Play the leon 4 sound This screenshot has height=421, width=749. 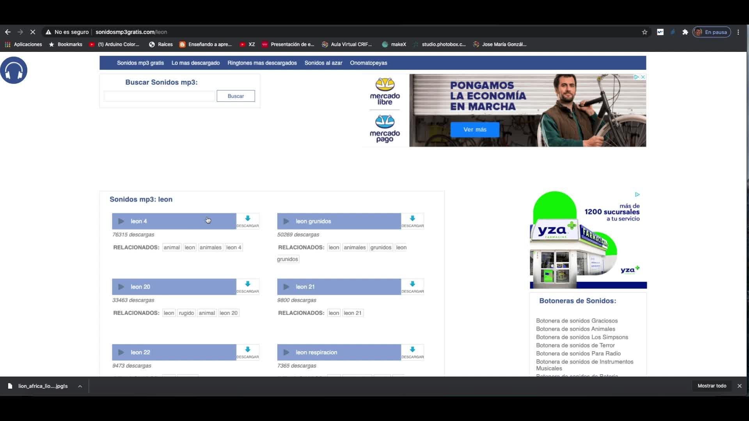point(121,221)
